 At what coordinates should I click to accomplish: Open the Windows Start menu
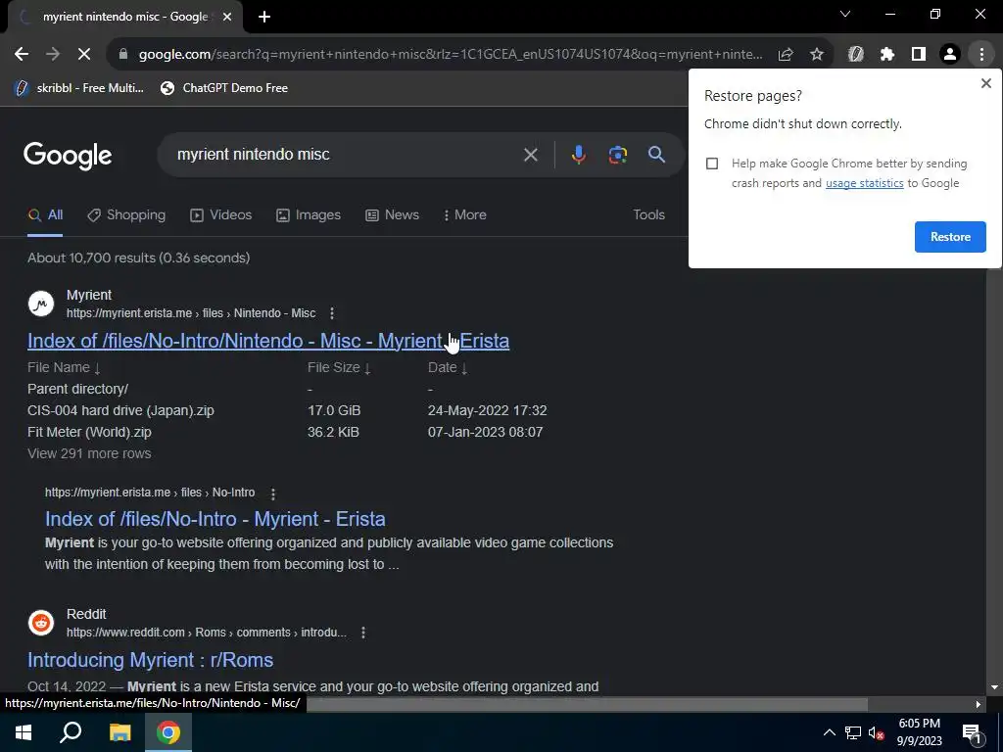24,732
